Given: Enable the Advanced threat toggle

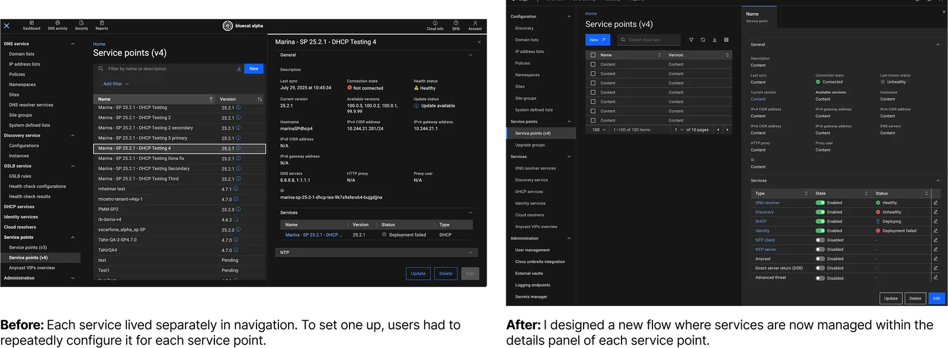Looking at the screenshot, I should [x=820, y=278].
